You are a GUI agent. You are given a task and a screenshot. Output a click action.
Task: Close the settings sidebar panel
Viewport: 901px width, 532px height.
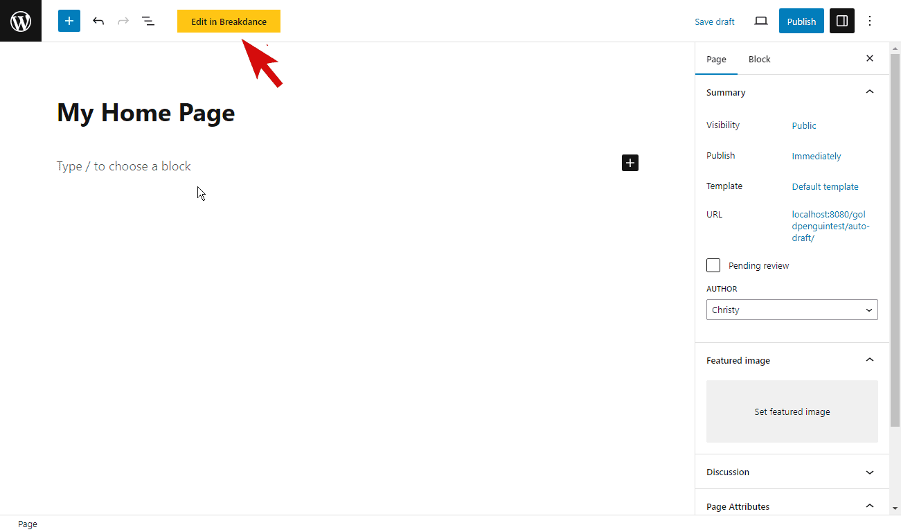pyautogui.click(x=870, y=59)
